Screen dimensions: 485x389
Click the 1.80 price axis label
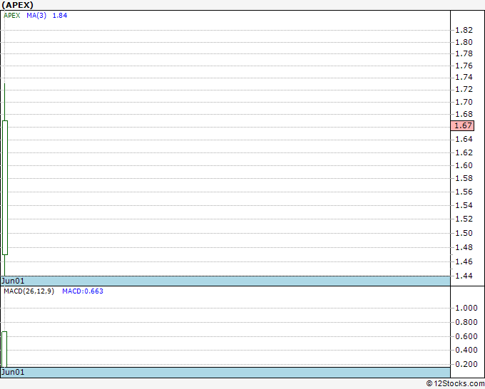click(x=464, y=42)
